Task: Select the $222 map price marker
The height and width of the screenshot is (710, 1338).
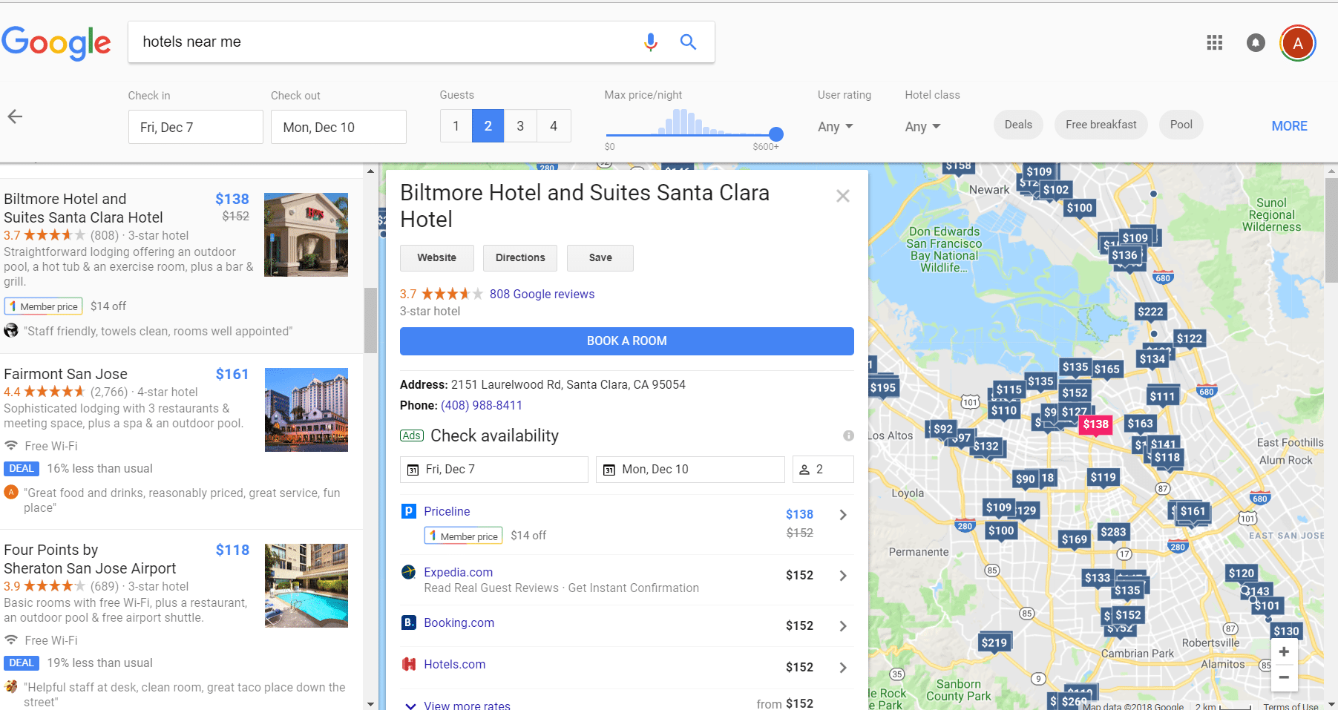Action: pyautogui.click(x=1150, y=312)
